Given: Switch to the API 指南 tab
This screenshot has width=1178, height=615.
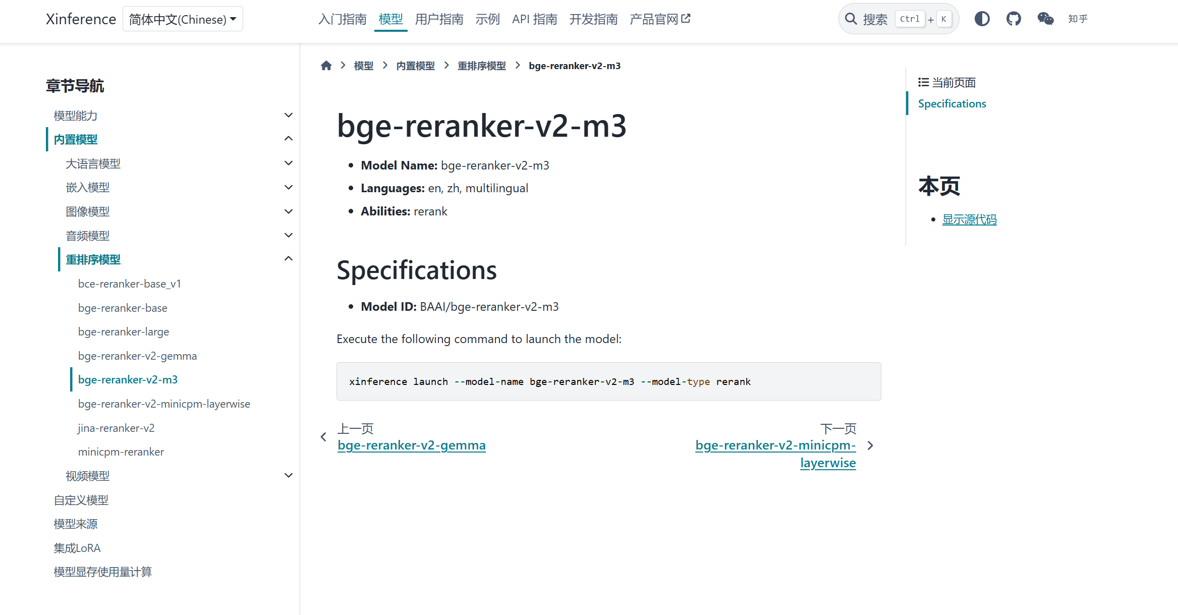Looking at the screenshot, I should pos(534,19).
